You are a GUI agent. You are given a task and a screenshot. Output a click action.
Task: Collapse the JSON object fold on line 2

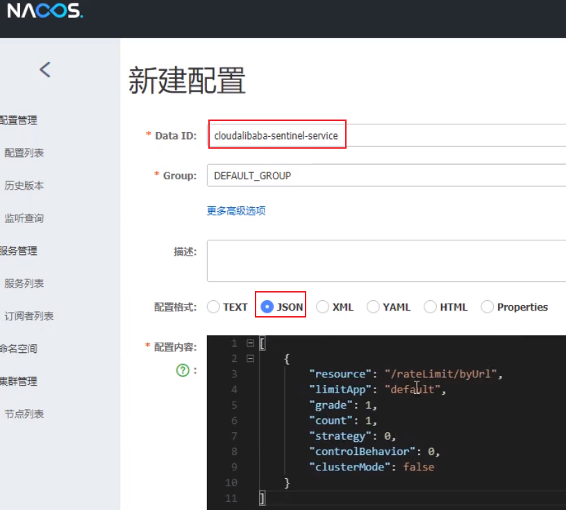250,359
